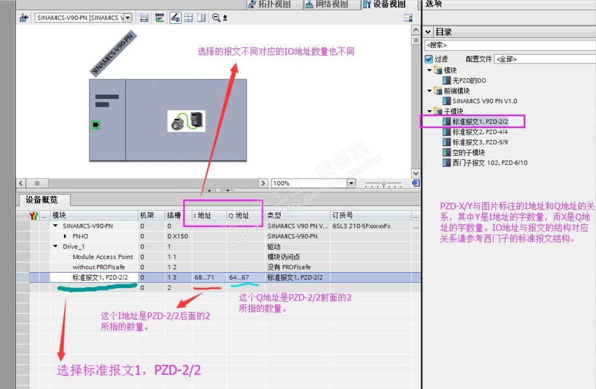Click the scroll left arrow of device view
596x389 pixels.
[x=21, y=183]
